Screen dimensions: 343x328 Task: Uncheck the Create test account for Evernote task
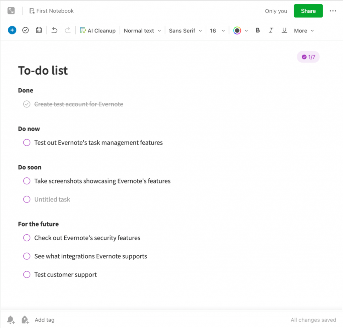point(27,104)
